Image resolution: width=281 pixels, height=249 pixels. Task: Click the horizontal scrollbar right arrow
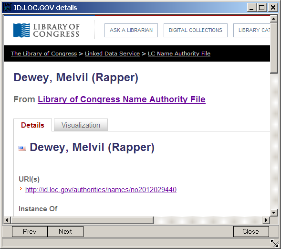[266, 220]
